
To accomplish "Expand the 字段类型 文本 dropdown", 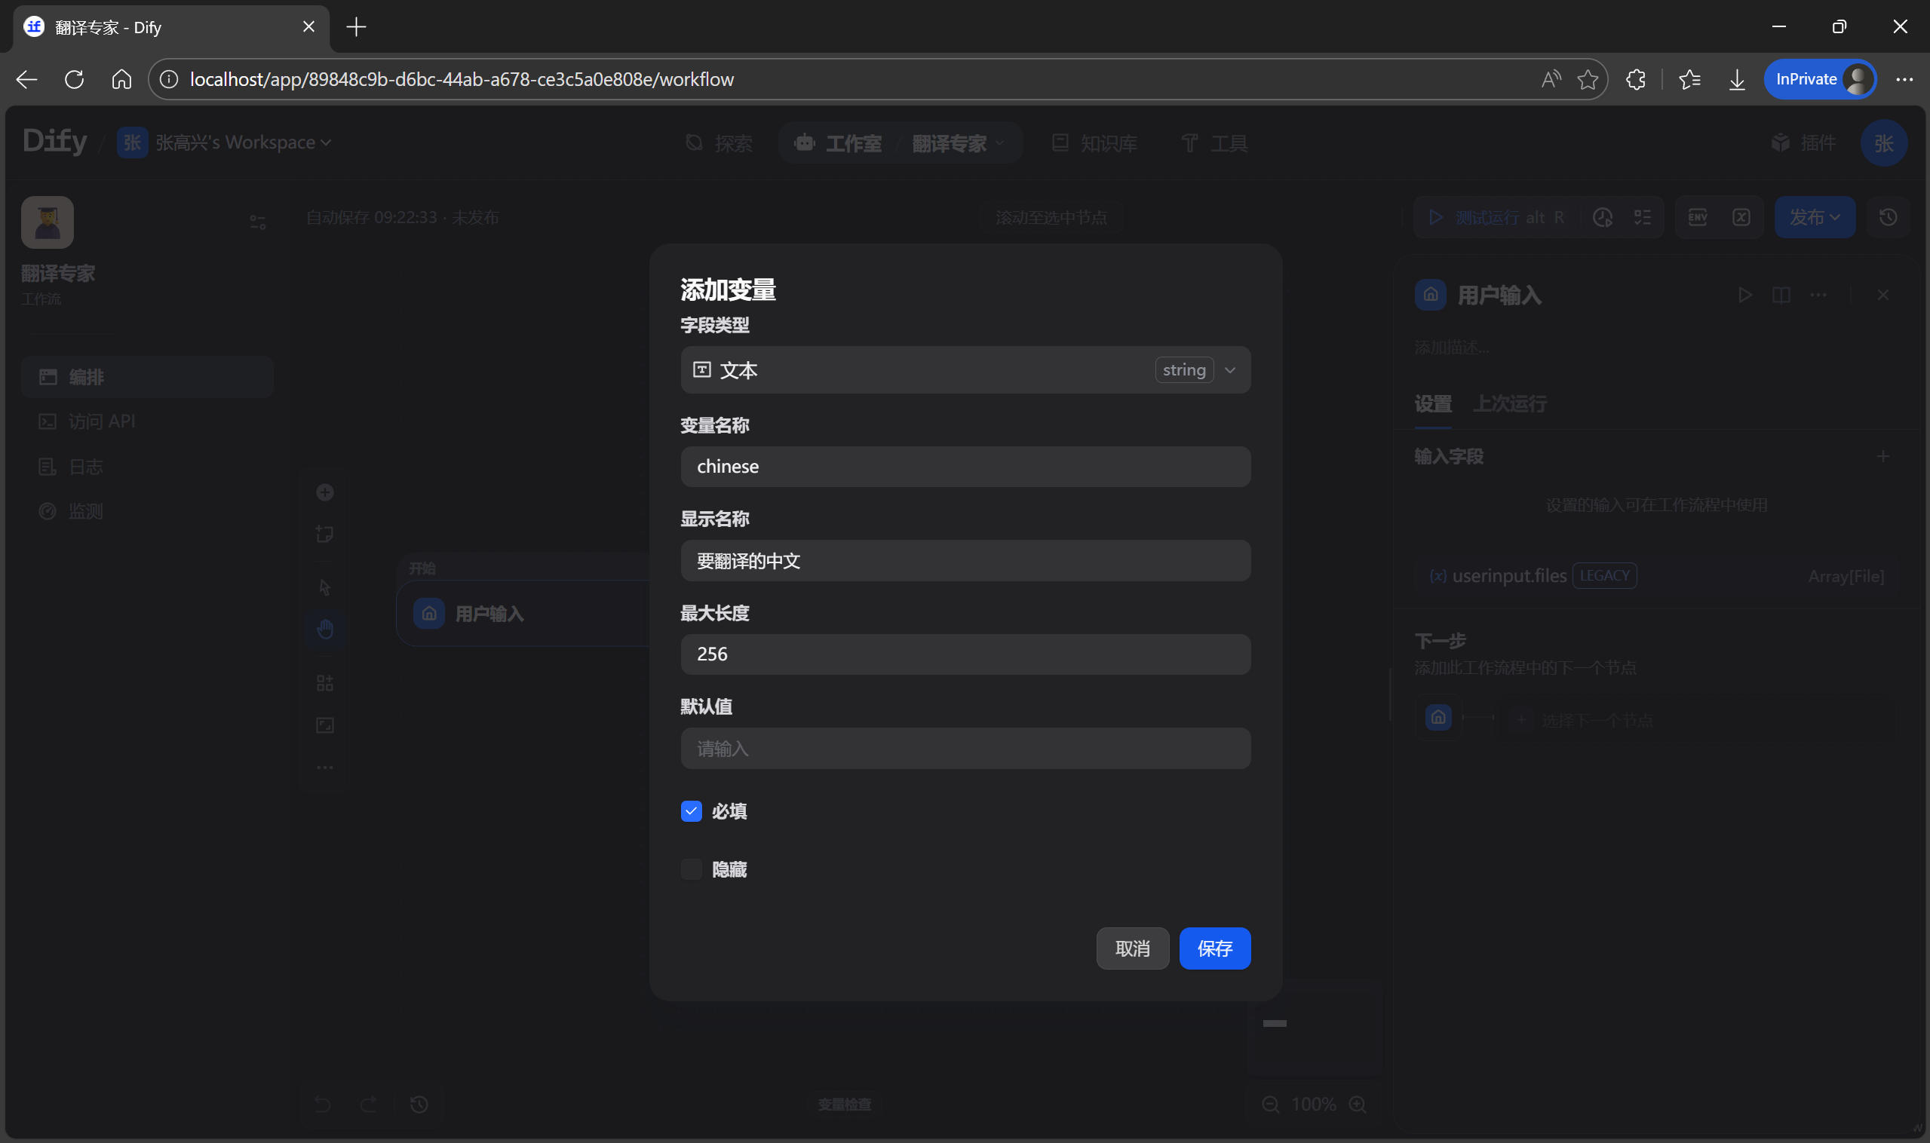I will pyautogui.click(x=925, y=370).
